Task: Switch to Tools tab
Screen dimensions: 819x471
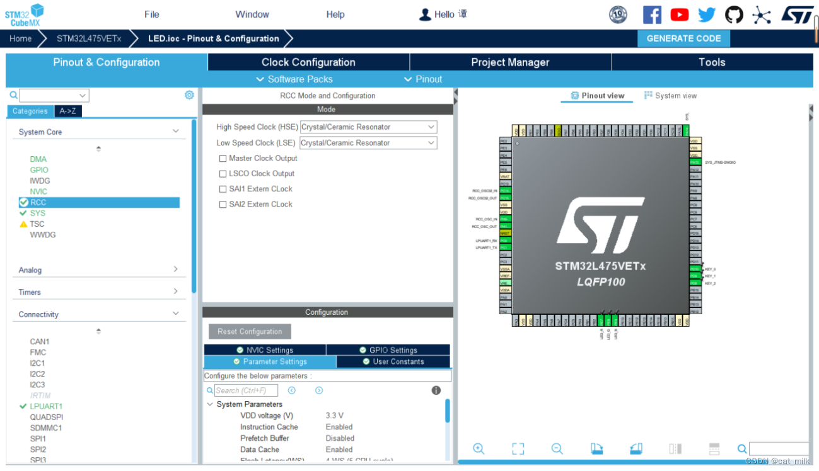Action: point(712,62)
